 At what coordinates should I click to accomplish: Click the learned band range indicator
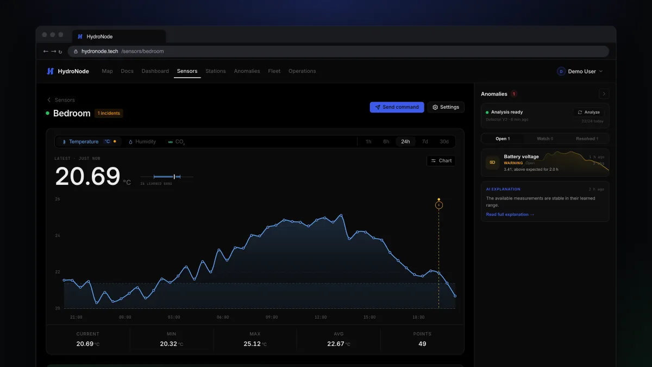pyautogui.click(x=167, y=177)
